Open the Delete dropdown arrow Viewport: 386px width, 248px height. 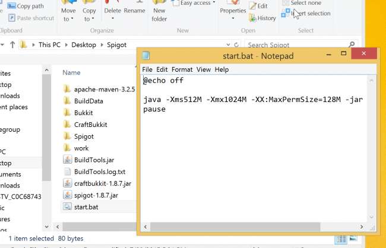point(112,18)
